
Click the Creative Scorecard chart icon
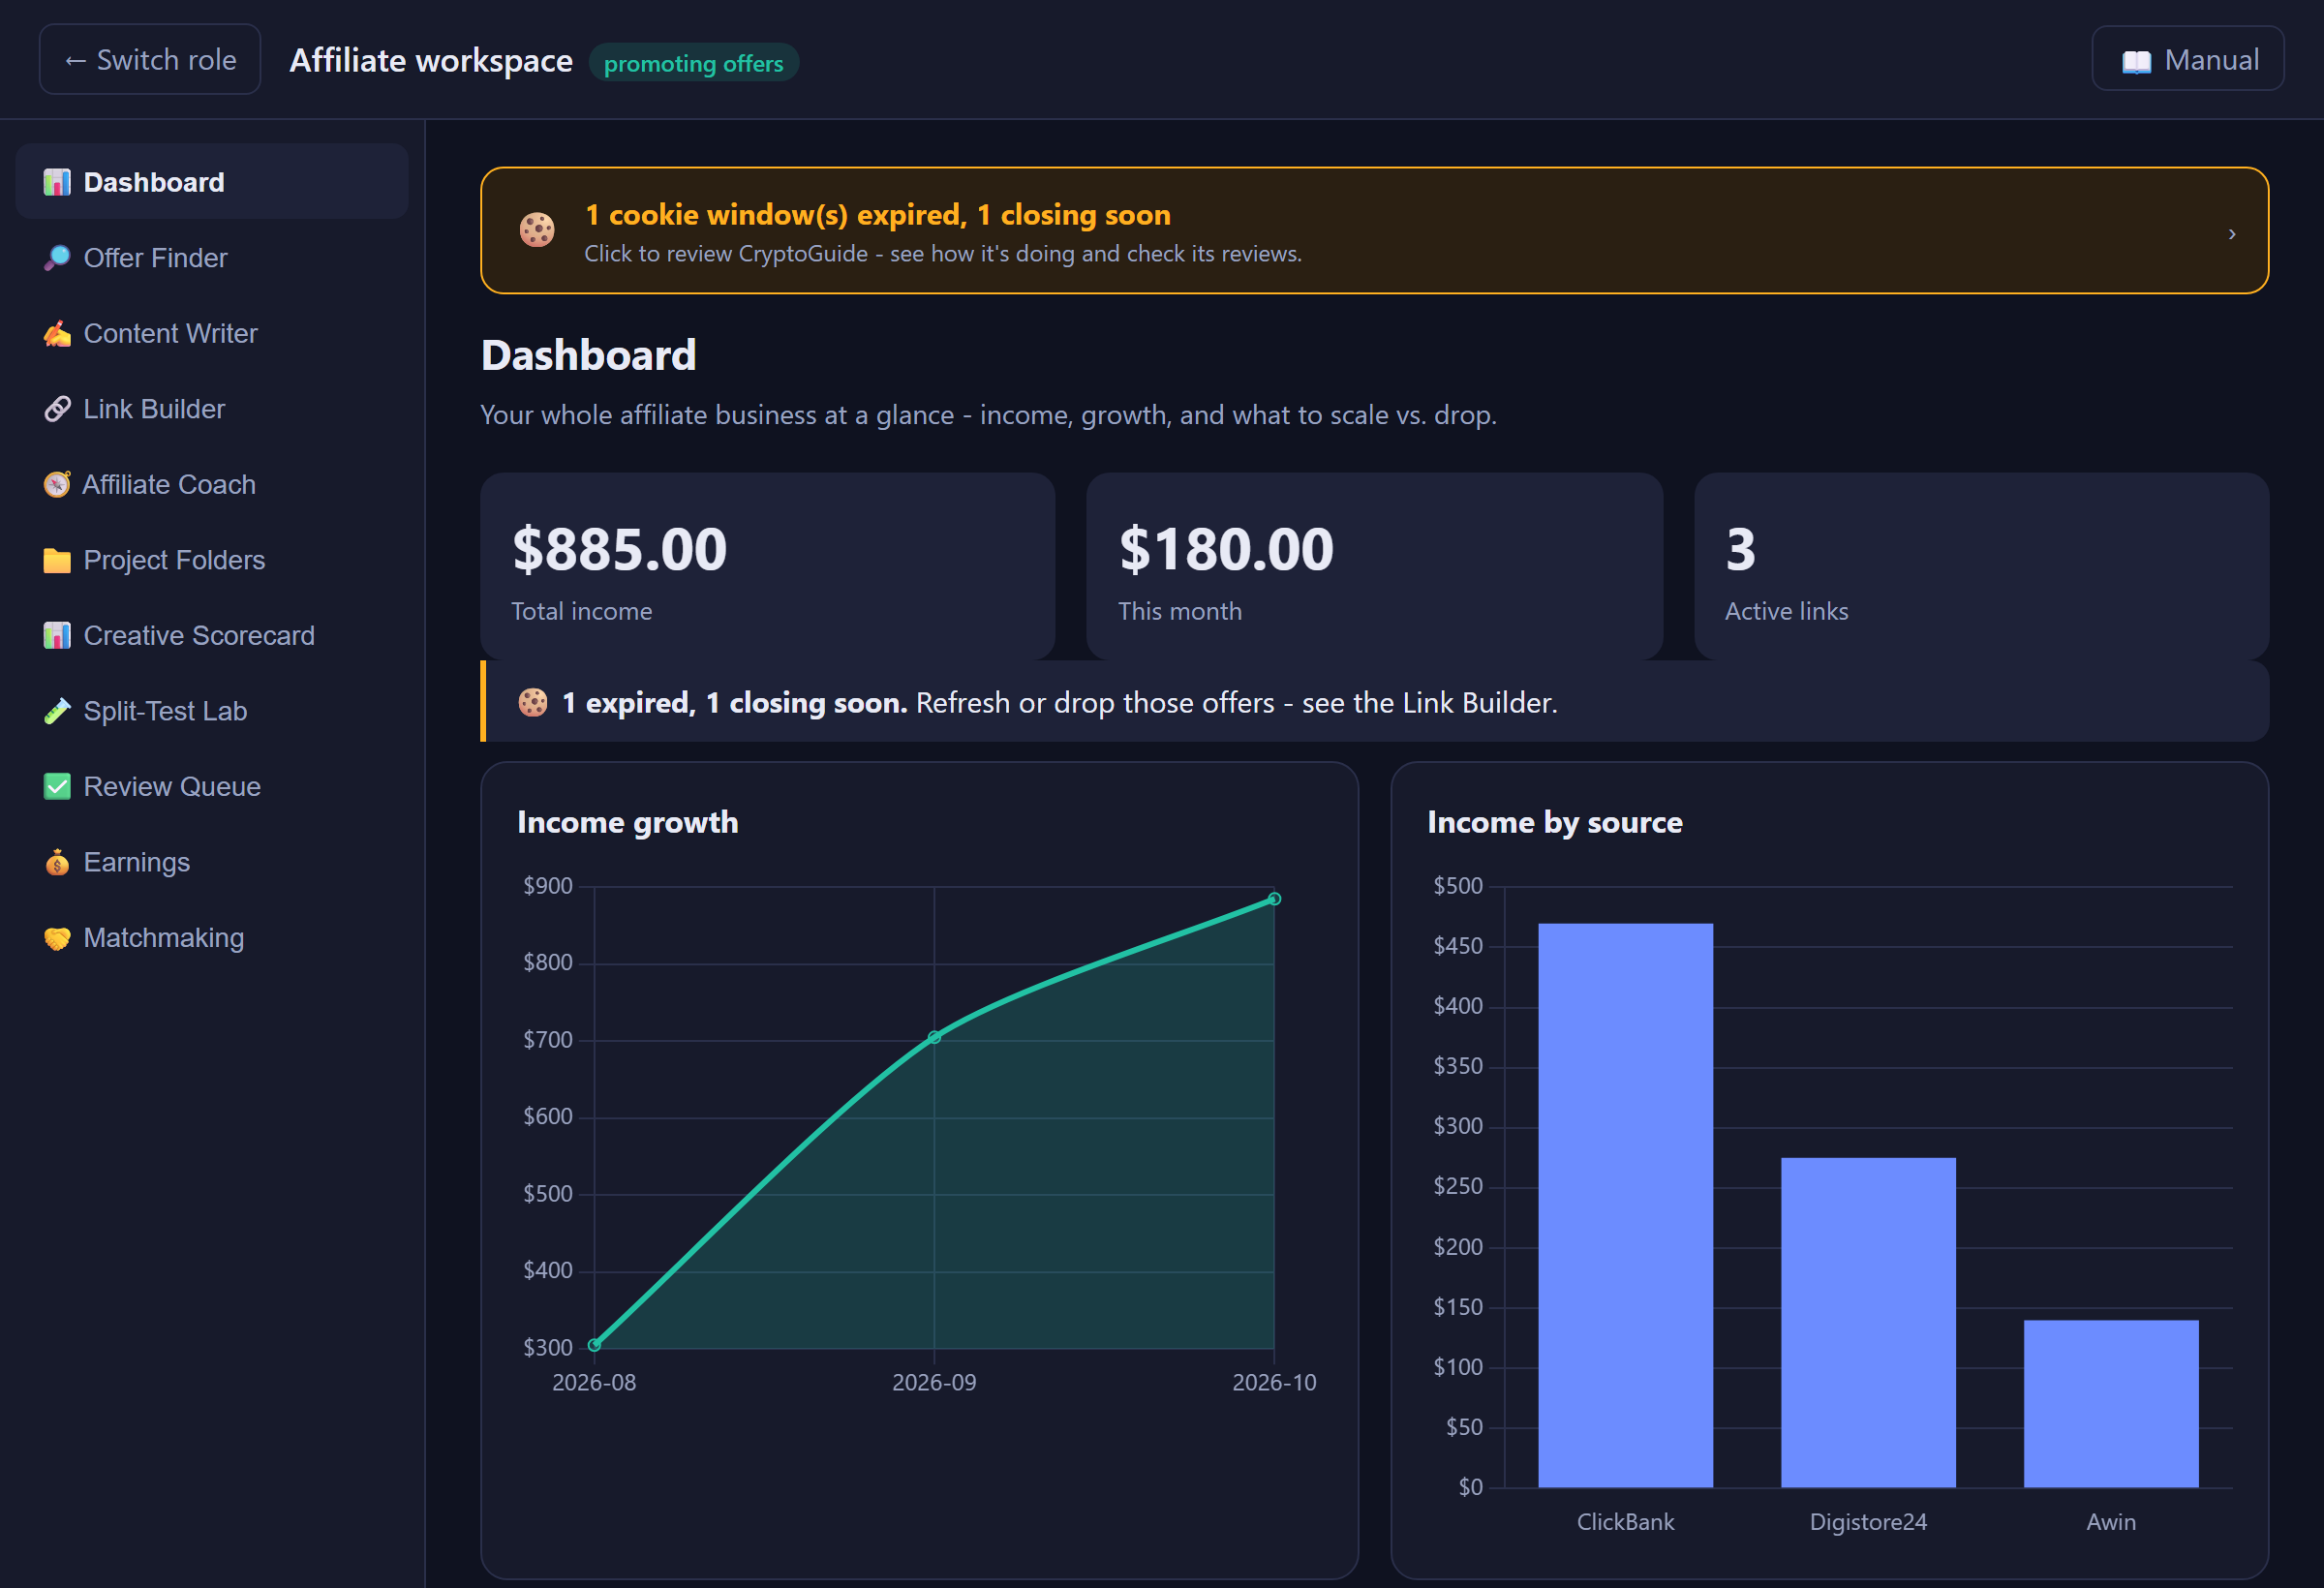tap(57, 635)
